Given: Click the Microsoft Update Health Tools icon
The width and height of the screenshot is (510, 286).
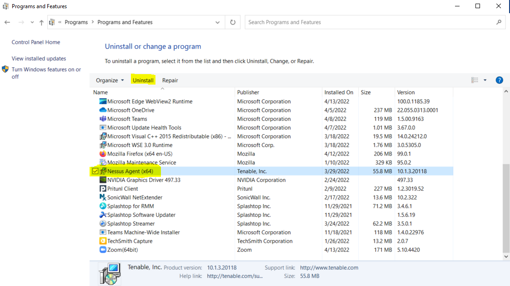Looking at the screenshot, I should coord(103,128).
